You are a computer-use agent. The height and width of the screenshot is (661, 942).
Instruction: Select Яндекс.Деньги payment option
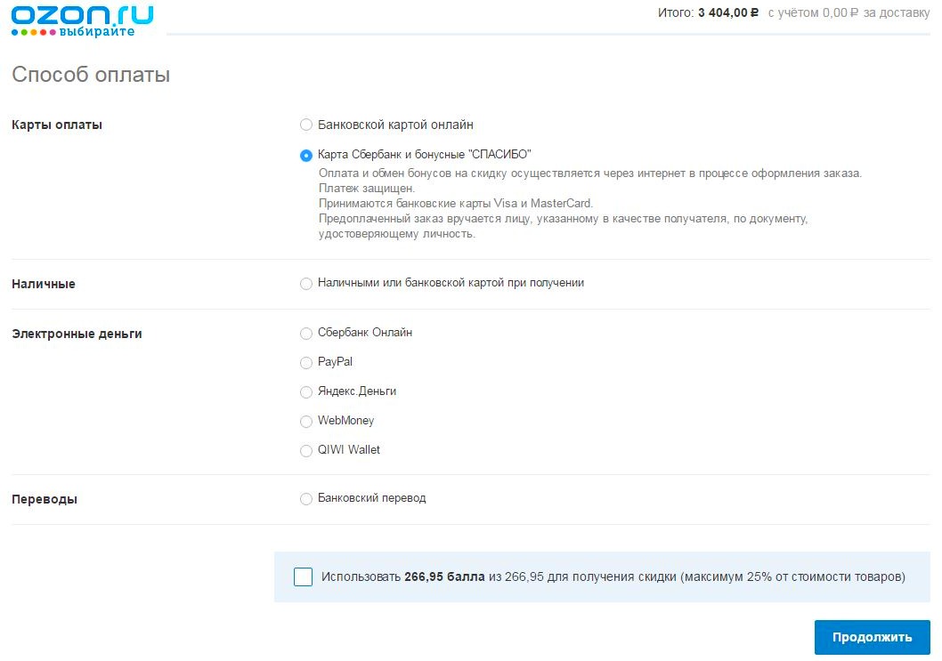coord(306,392)
